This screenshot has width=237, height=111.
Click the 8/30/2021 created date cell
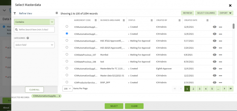189,62
